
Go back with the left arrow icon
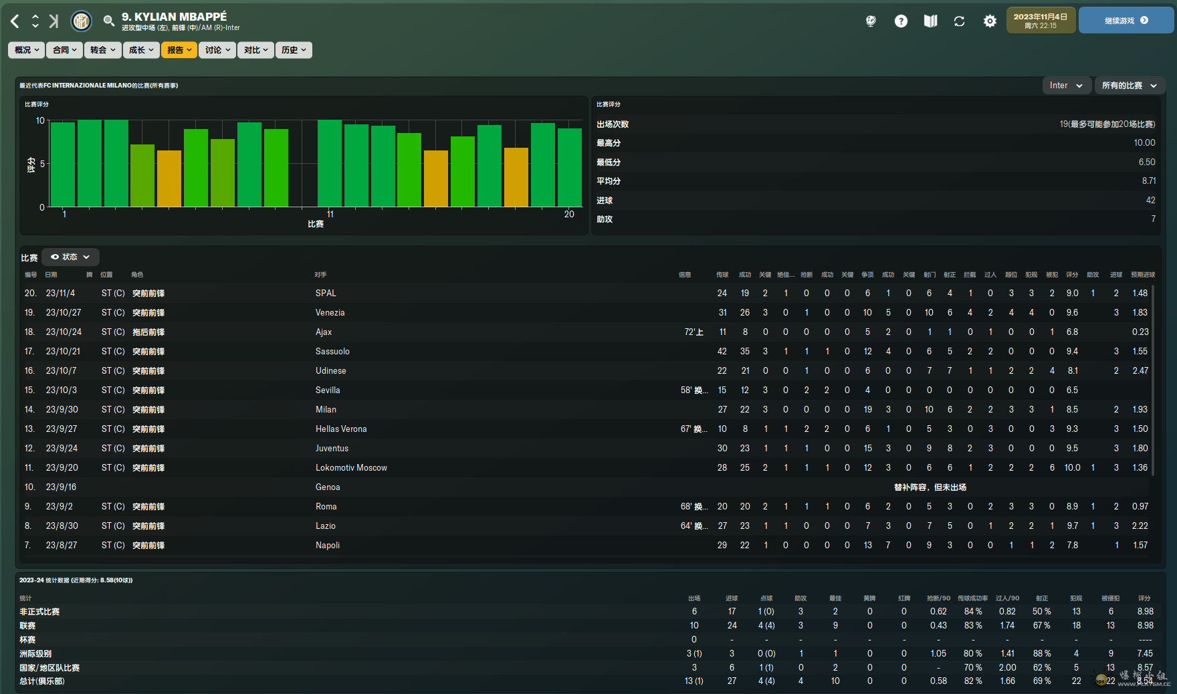coord(15,21)
